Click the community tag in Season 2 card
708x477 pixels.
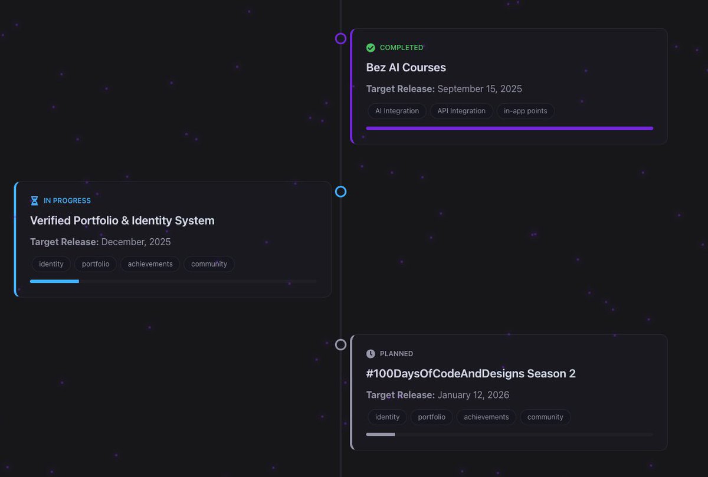point(545,417)
